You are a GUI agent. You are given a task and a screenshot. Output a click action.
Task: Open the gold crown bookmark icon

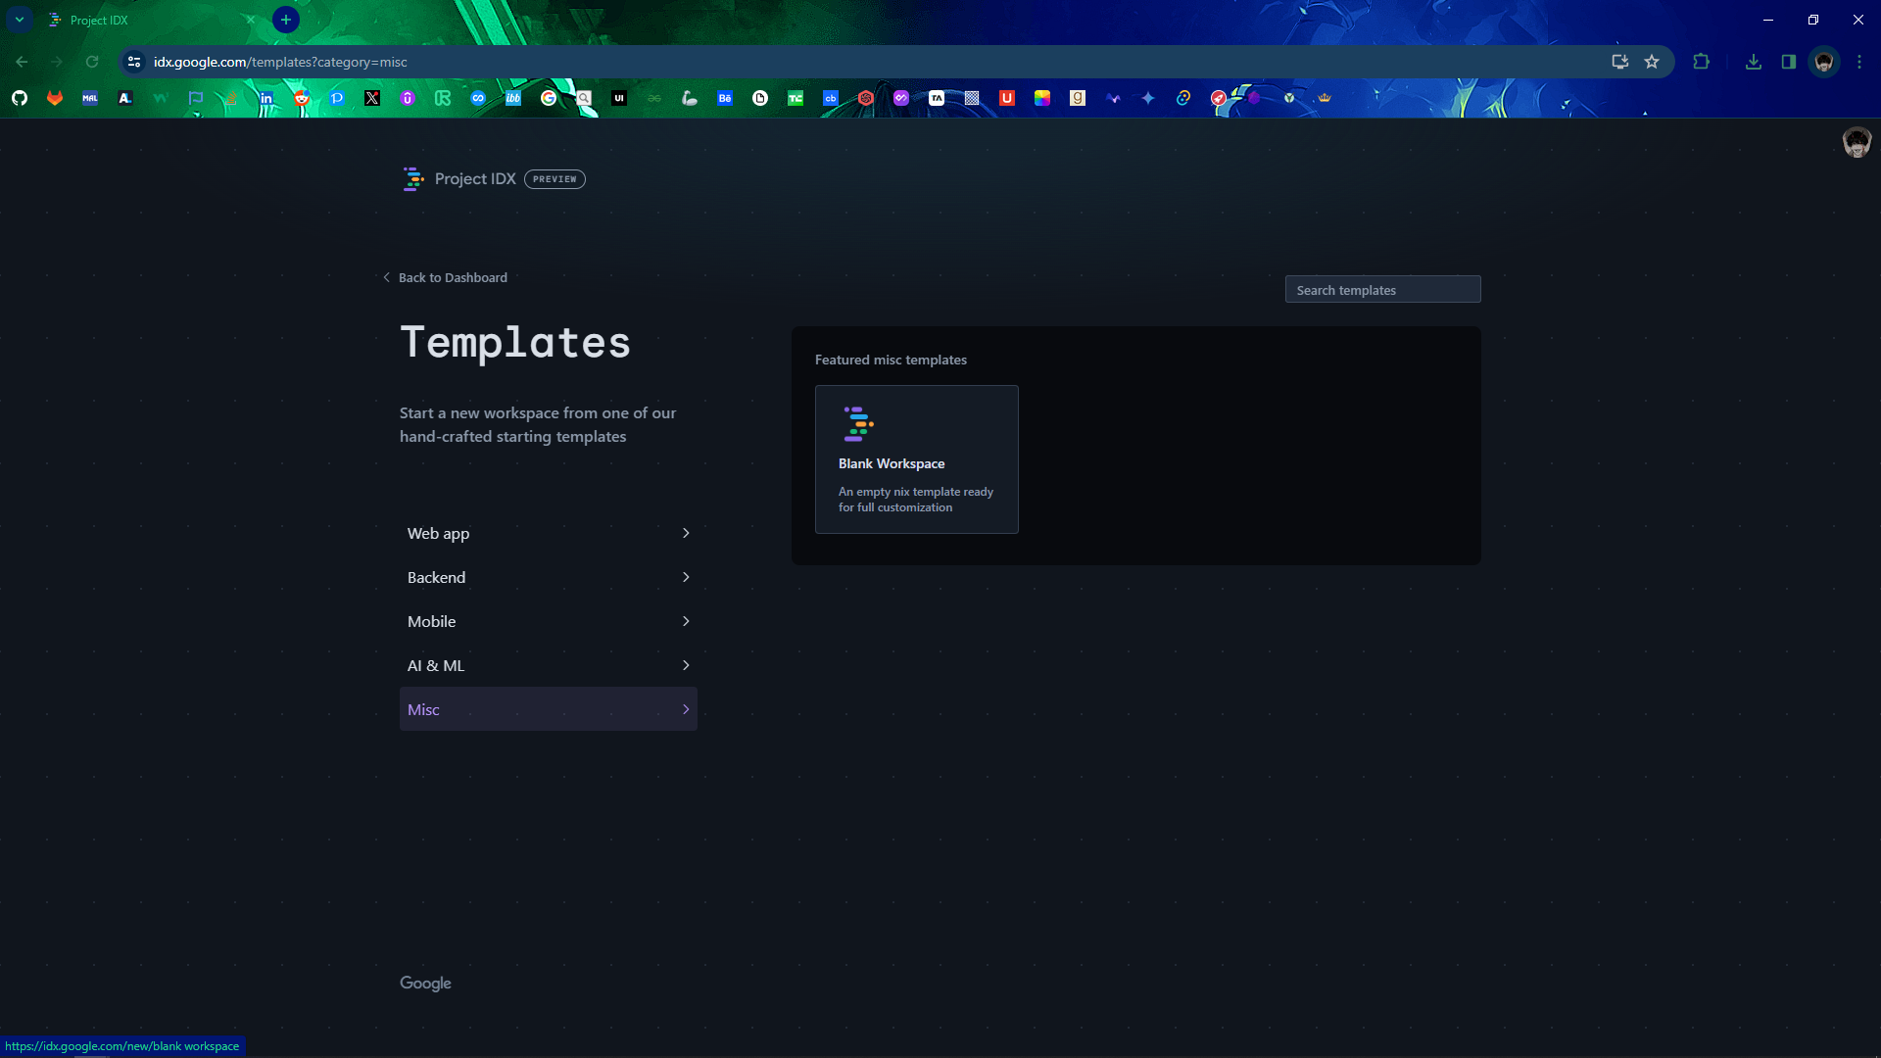(1325, 98)
